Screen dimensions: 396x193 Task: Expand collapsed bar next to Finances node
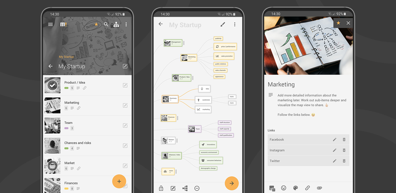tap(178, 118)
